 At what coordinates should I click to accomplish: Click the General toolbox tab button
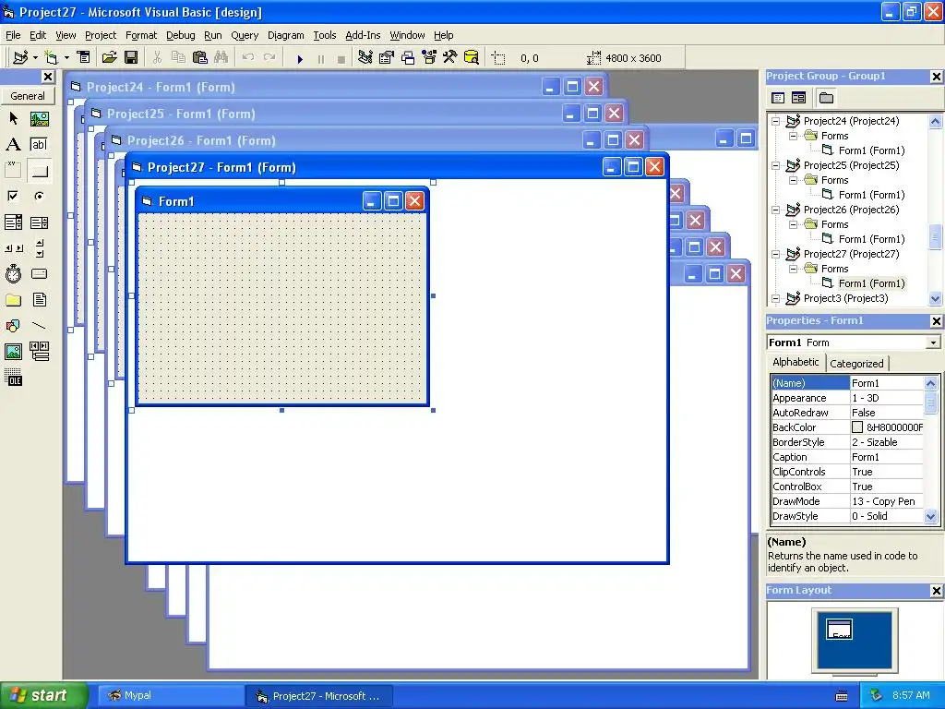coord(28,96)
